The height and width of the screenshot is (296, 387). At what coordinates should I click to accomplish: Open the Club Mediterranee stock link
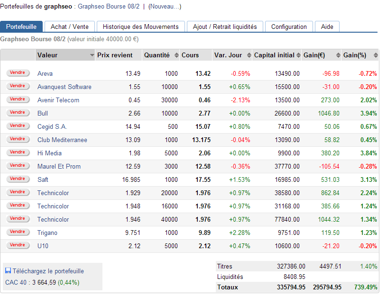[x=62, y=140]
